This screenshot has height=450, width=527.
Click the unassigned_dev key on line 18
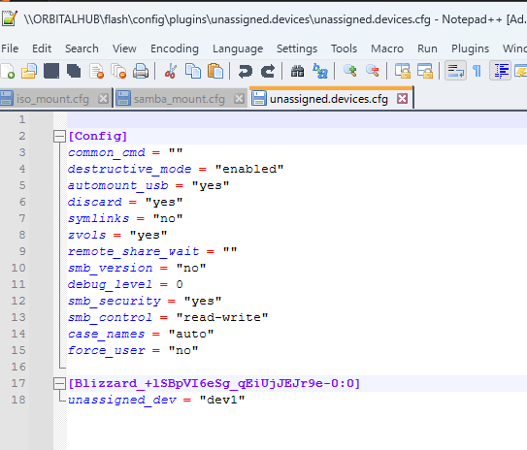[122, 400]
